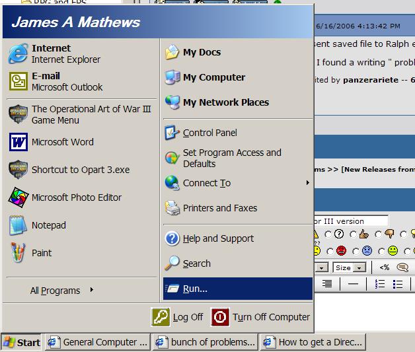Image resolution: width=415 pixels, height=352 pixels.
Task: Click James A Mathews user name header
Action: (76, 22)
